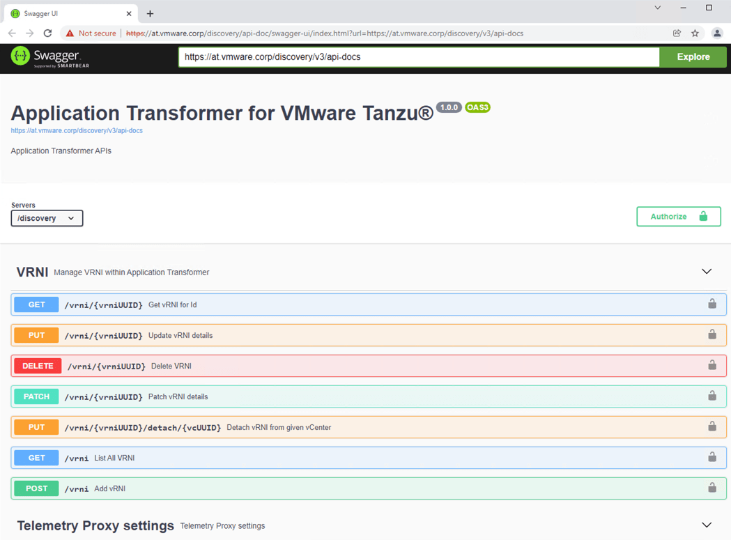Click the share page icon in address bar
The height and width of the screenshot is (540, 731).
677,33
